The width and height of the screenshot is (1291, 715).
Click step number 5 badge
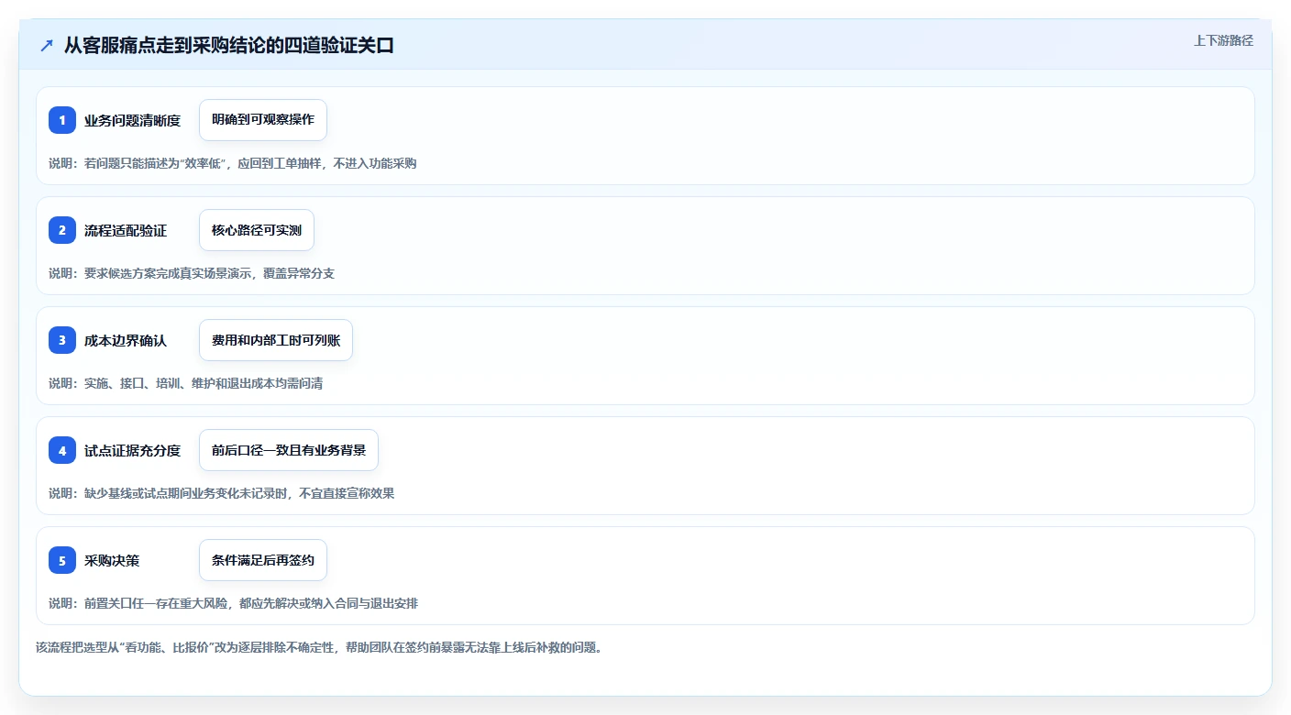[62, 560]
